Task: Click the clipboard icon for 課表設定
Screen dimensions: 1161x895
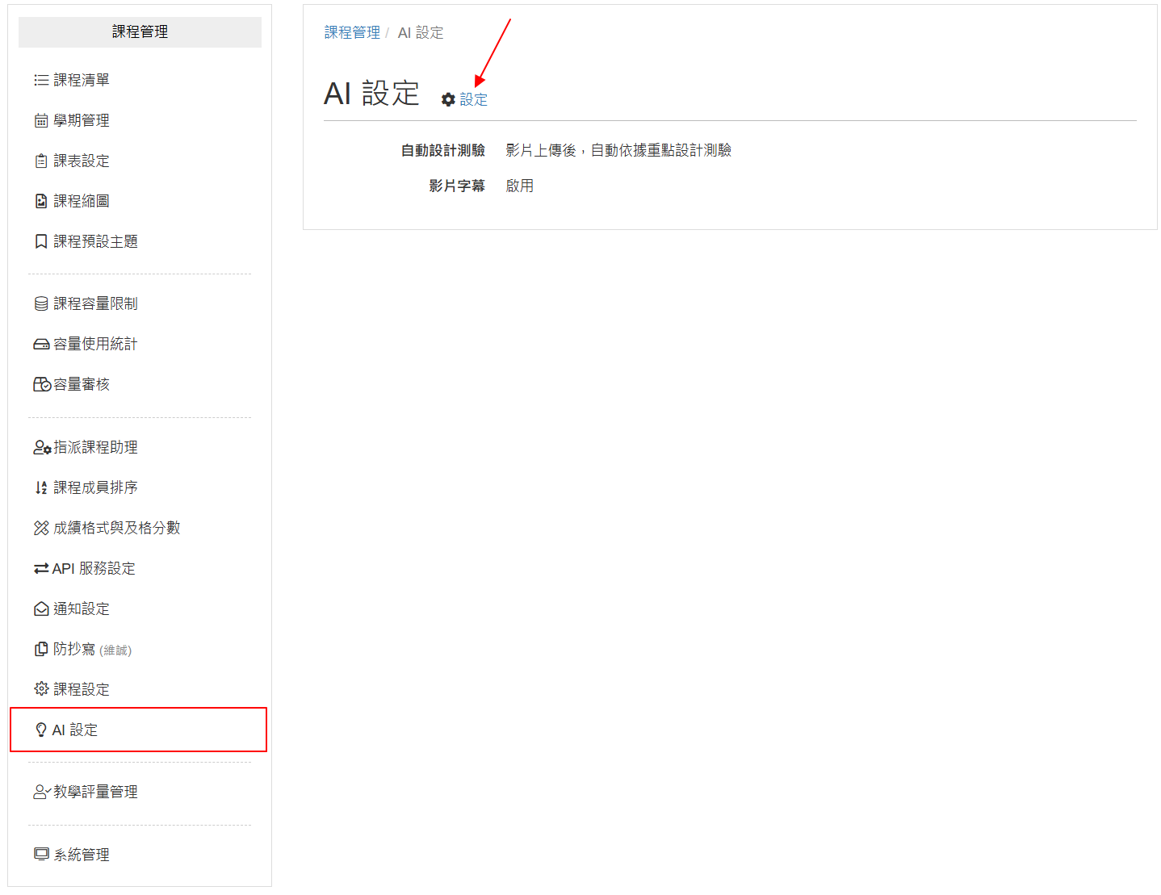Action: coord(41,161)
